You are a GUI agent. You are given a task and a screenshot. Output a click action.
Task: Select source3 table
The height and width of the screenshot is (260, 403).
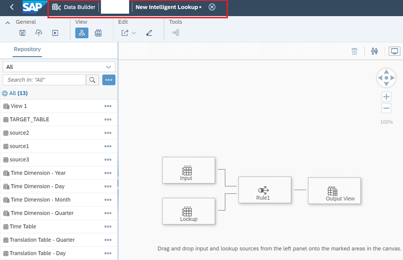[59, 159]
